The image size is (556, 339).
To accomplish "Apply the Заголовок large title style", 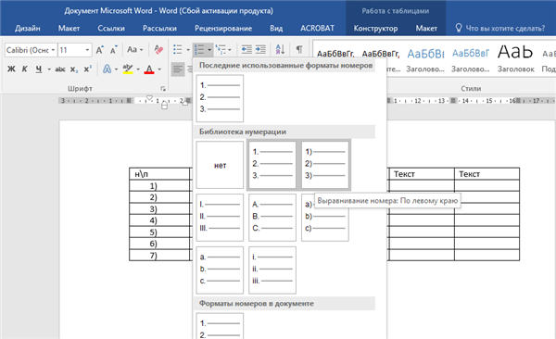I will (515, 58).
